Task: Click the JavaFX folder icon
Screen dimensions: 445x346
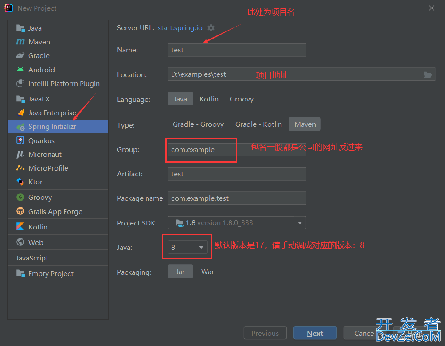Action: click(20, 99)
